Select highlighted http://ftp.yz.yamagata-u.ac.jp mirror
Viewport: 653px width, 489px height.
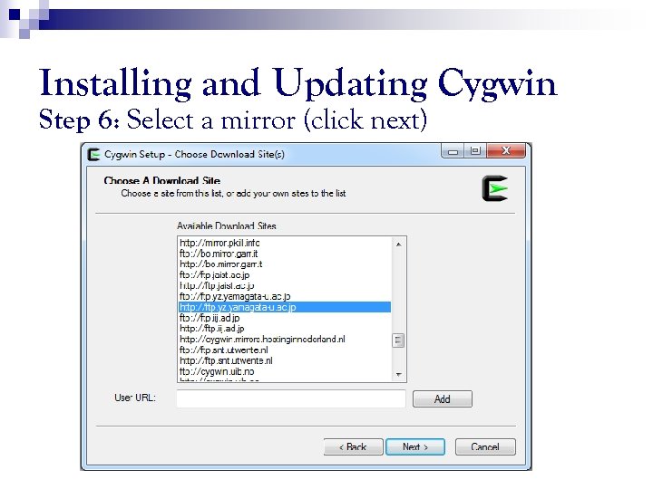click(x=285, y=307)
